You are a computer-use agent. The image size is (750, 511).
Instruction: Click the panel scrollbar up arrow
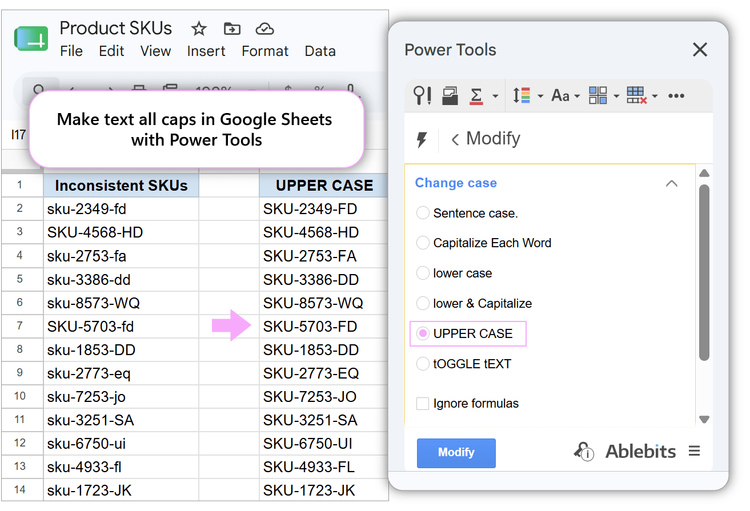pyautogui.click(x=704, y=173)
